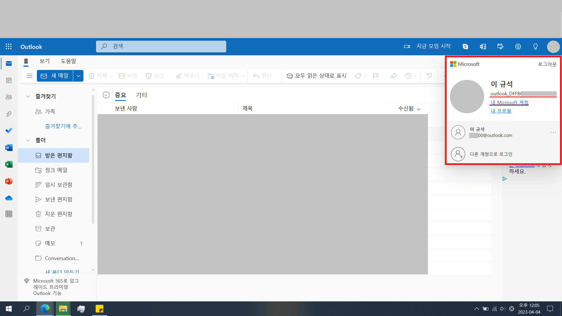Select the Sweep broom icon
The width and height of the screenshot is (562, 316).
tap(179, 75)
